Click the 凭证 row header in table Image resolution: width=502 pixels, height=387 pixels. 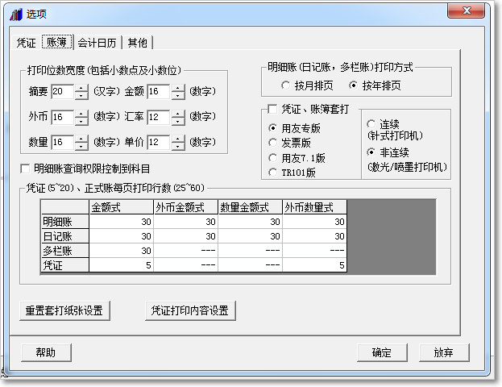pyautogui.click(x=65, y=265)
